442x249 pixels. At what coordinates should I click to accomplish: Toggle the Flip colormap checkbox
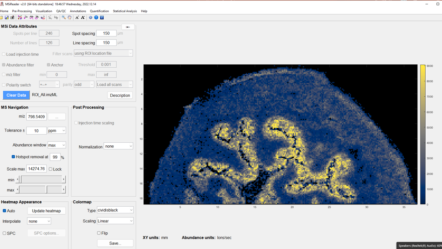[x=99, y=233]
